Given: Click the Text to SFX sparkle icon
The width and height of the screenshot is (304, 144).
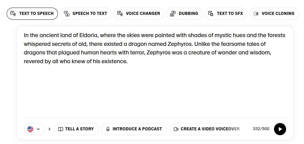Looking at the screenshot, I should (211, 13).
